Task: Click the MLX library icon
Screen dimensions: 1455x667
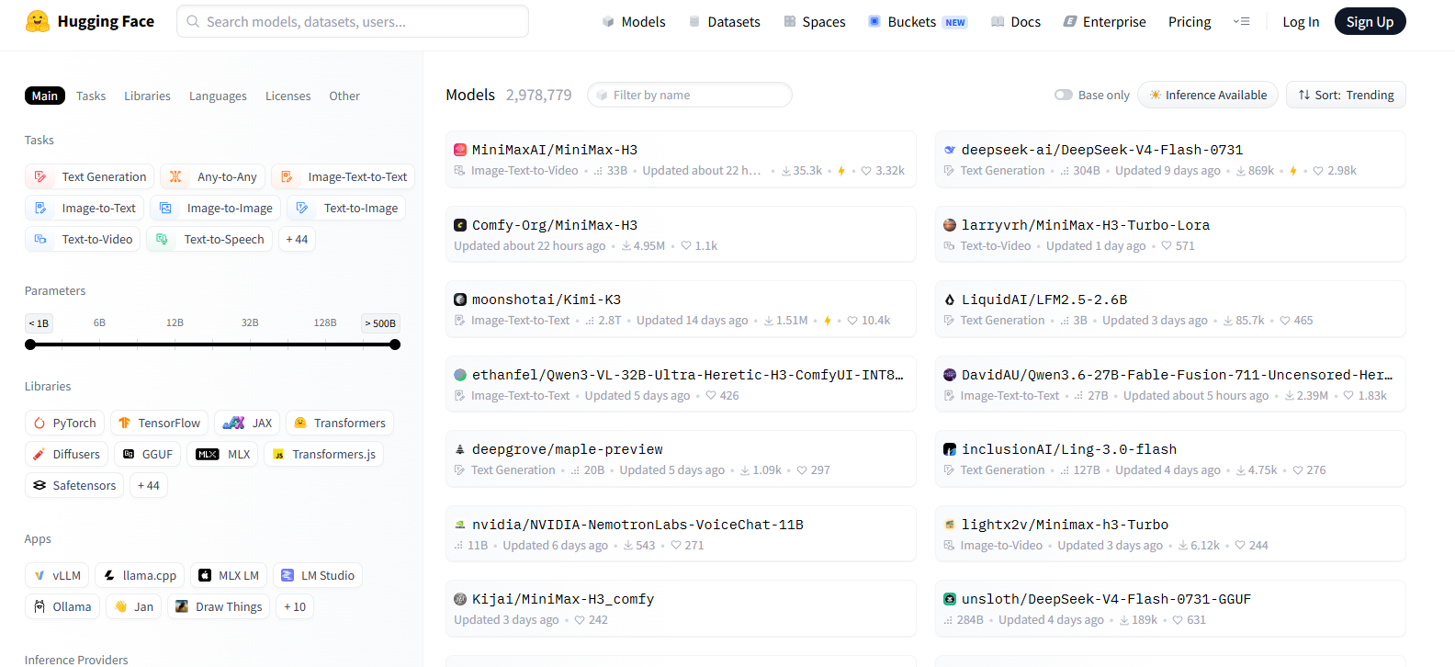Action: [208, 455]
